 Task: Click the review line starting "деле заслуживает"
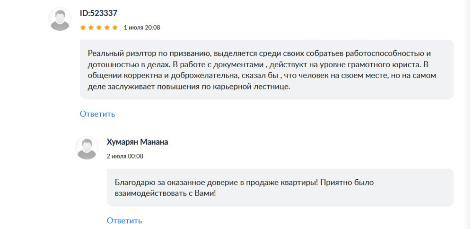[x=189, y=87]
